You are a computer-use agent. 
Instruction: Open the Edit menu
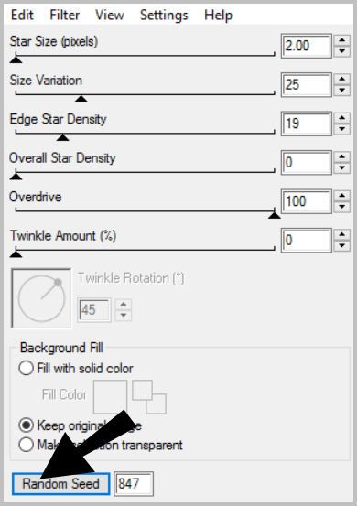pos(22,15)
